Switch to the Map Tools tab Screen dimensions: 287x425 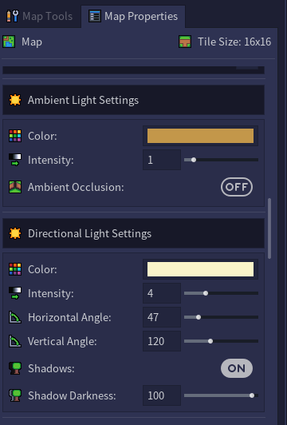click(x=40, y=17)
